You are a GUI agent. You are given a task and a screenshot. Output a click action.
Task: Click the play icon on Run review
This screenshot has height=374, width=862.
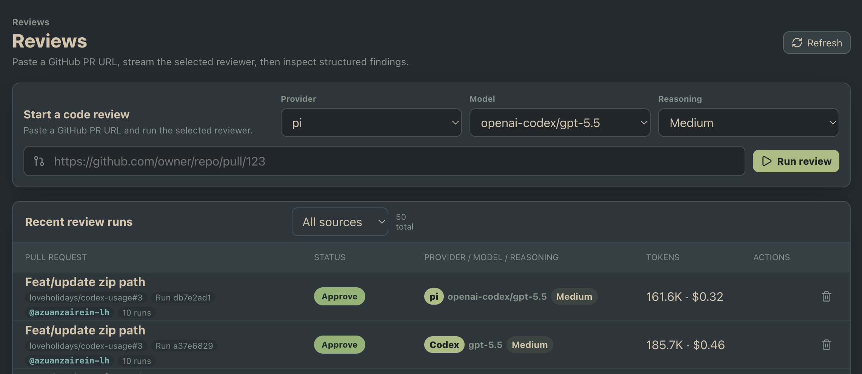point(767,161)
